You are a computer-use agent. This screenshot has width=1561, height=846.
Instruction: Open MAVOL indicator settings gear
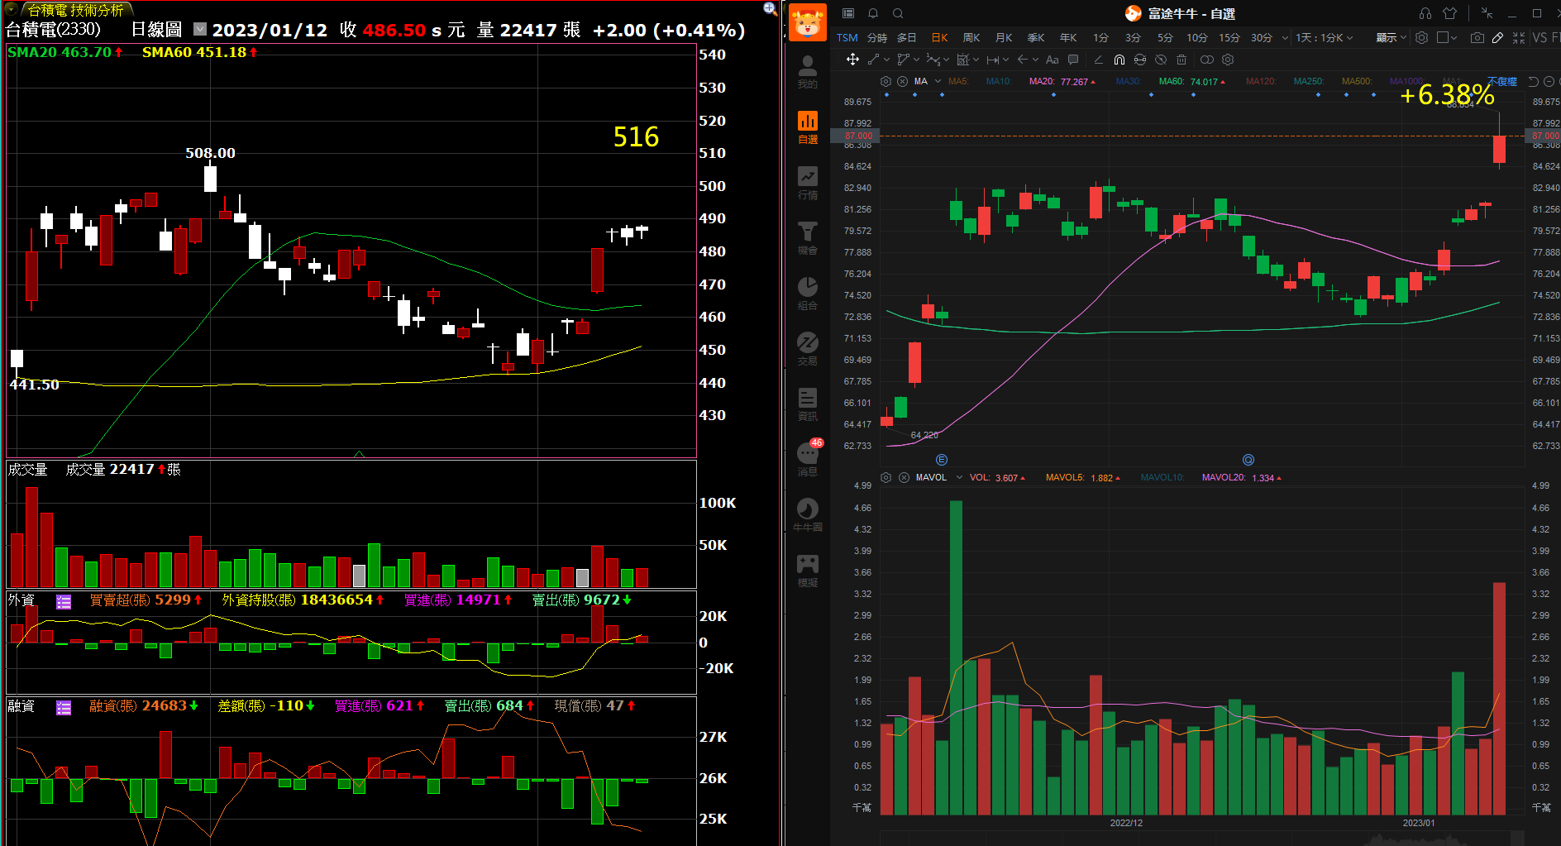886,477
